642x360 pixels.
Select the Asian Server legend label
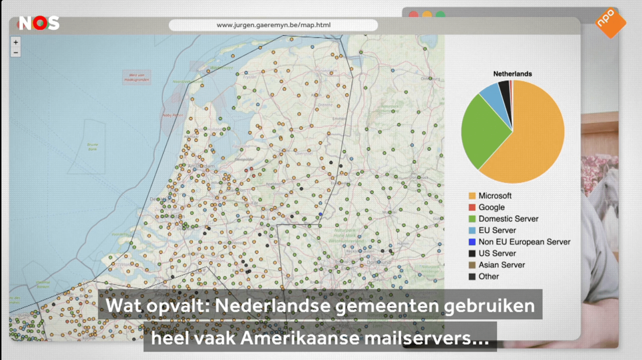(x=502, y=265)
